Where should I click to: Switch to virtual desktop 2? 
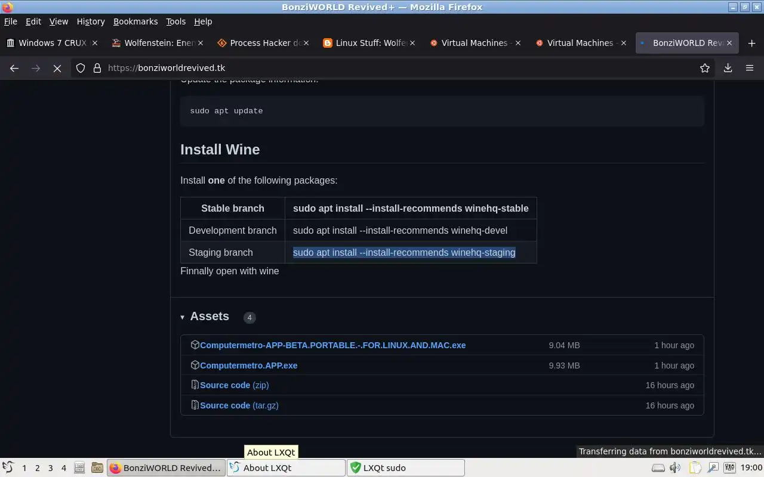tap(37, 468)
